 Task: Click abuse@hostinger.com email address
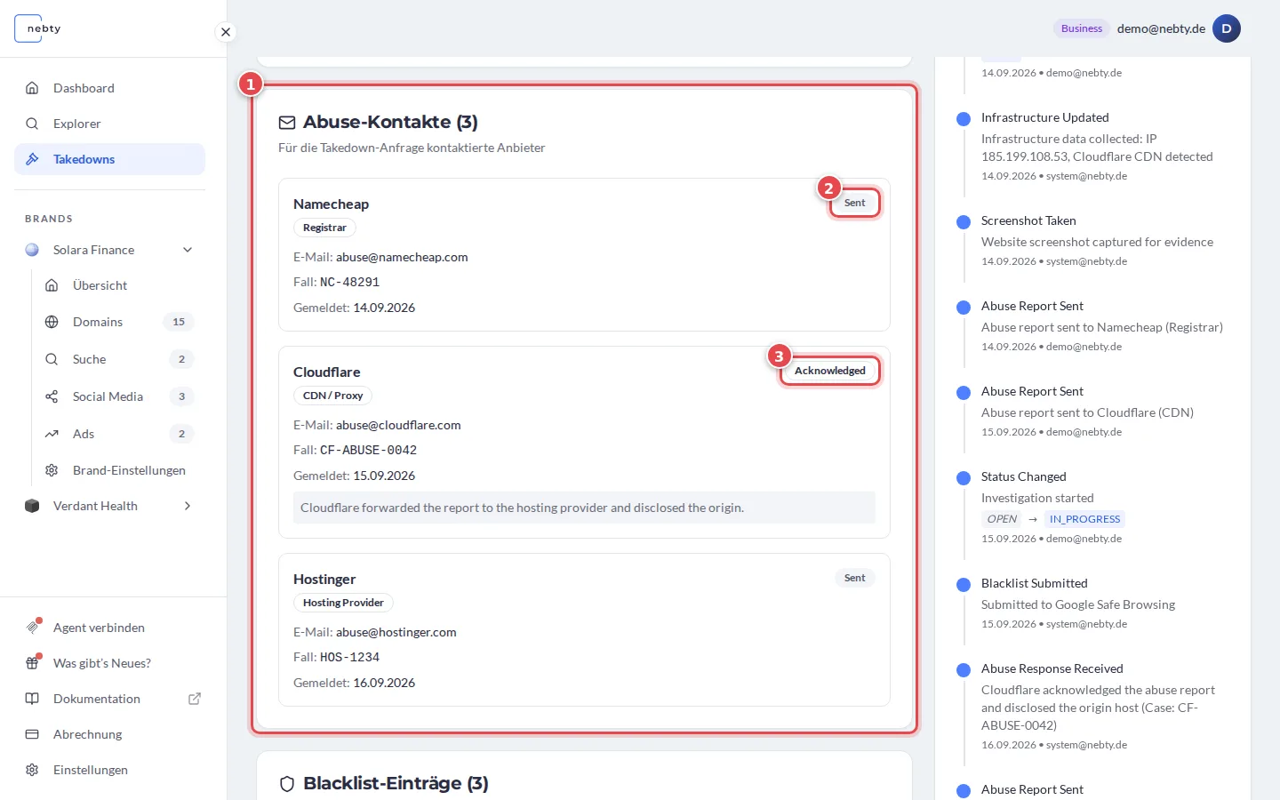pyautogui.click(x=396, y=632)
